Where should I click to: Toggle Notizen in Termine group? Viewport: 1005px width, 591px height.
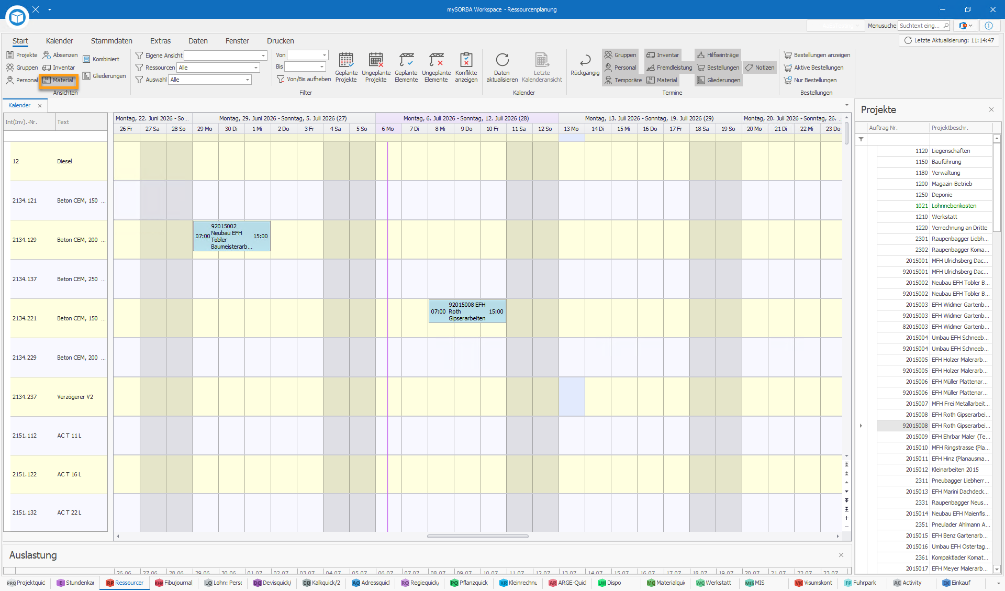[x=760, y=68]
